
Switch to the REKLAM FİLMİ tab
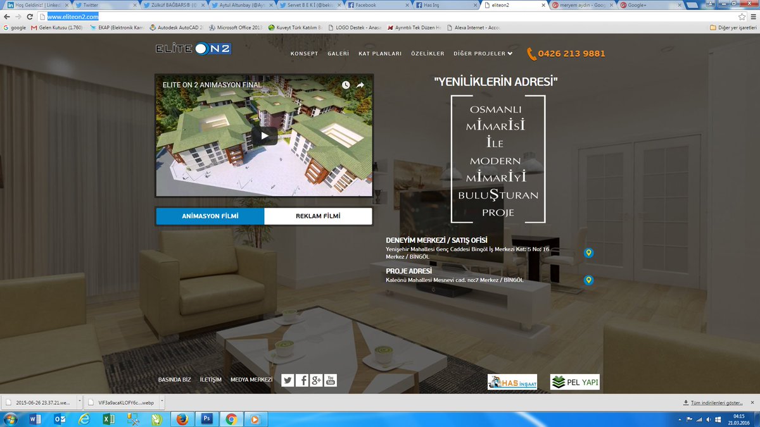click(x=317, y=216)
